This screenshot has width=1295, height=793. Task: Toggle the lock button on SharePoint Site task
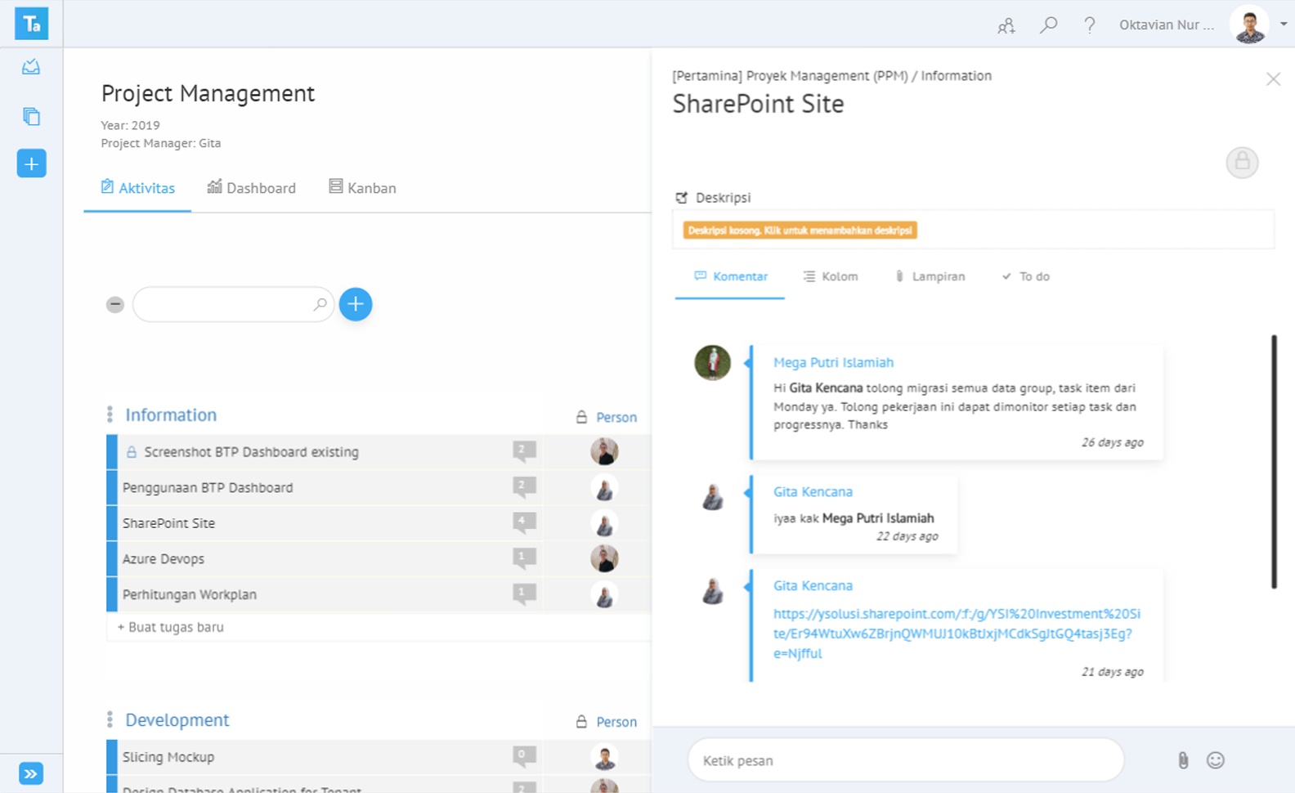pyautogui.click(x=1241, y=162)
